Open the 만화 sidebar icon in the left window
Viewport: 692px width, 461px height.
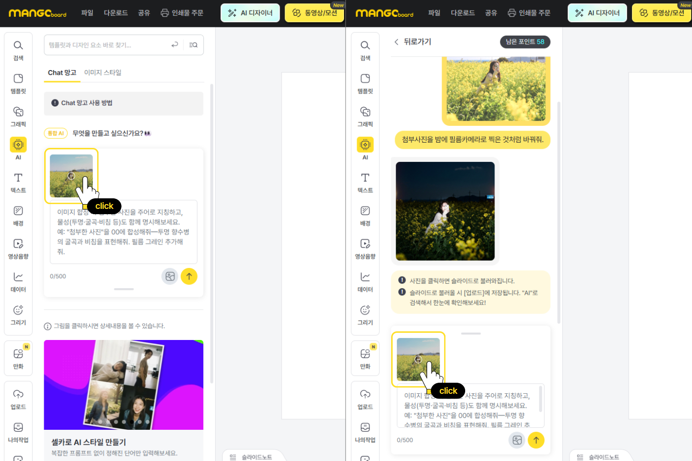pyautogui.click(x=18, y=358)
